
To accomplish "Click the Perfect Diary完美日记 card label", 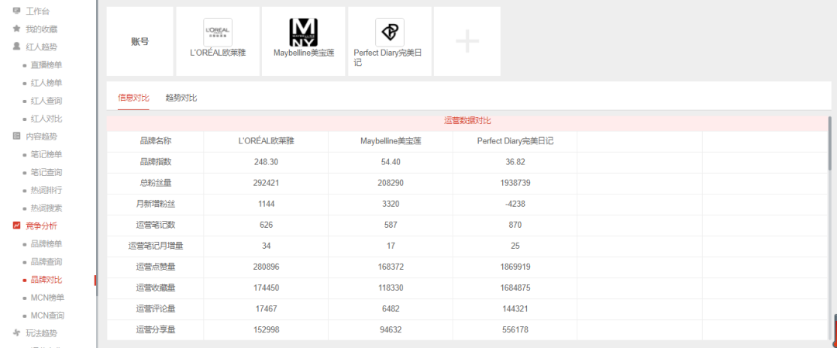I will click(x=388, y=57).
